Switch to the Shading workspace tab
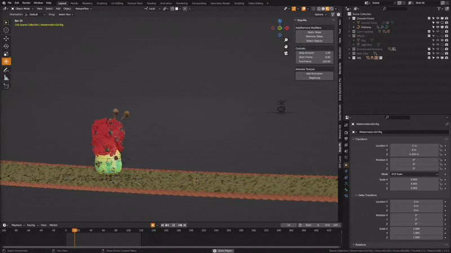This screenshot has width=451, height=253. (x=151, y=3)
